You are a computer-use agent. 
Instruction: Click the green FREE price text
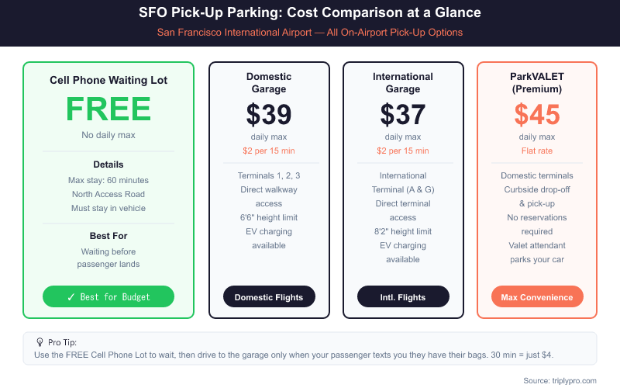pos(108,109)
